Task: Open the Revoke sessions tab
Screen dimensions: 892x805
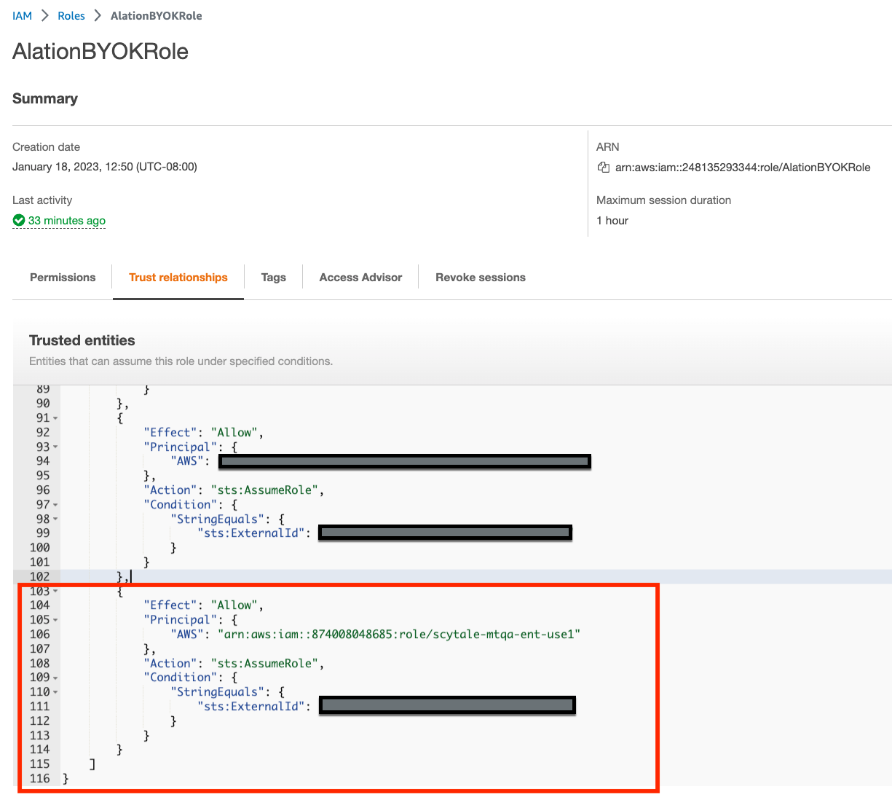Action: [x=481, y=277]
